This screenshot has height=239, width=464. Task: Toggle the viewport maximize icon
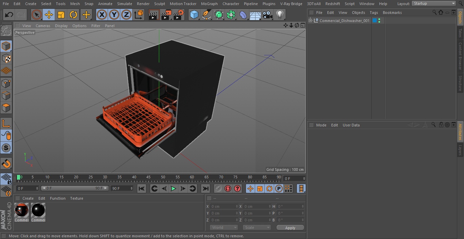[x=302, y=25]
